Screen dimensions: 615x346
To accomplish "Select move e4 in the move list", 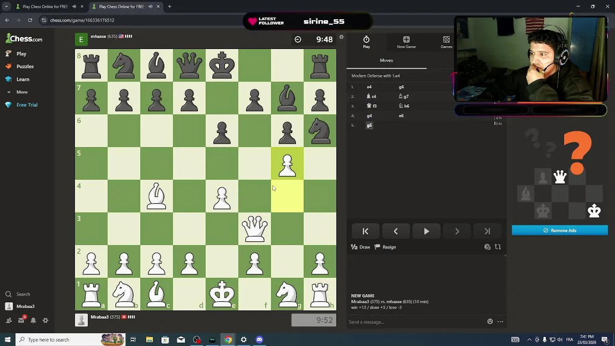I will (369, 87).
